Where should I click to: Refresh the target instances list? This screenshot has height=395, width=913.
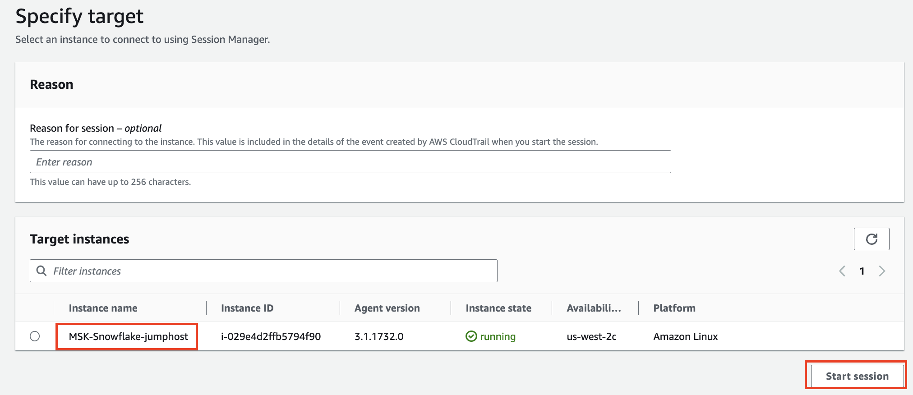(871, 239)
